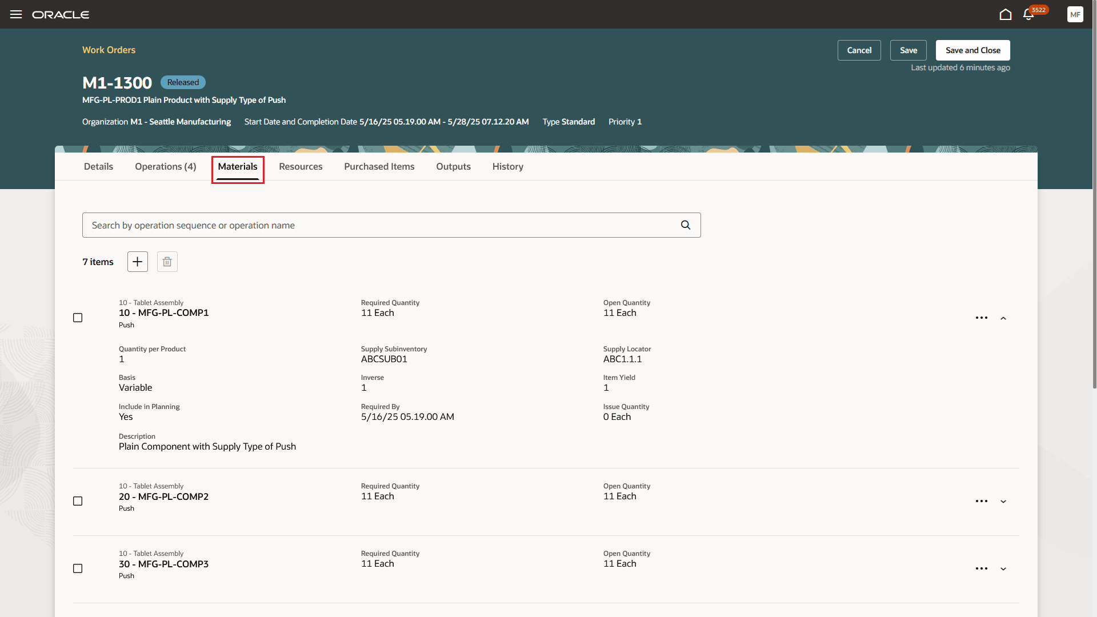The height and width of the screenshot is (617, 1097).
Task: Switch to the Operations (4) tab
Action: tap(165, 166)
